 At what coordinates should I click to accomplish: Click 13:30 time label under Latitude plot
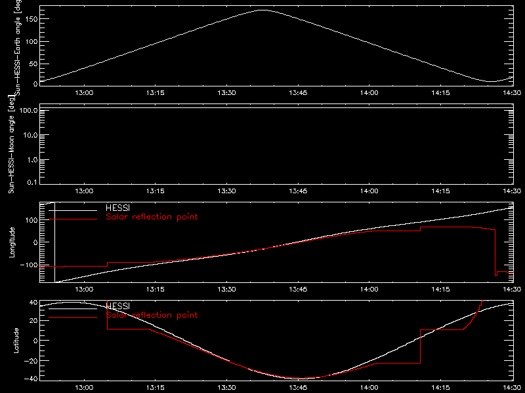pos(226,388)
